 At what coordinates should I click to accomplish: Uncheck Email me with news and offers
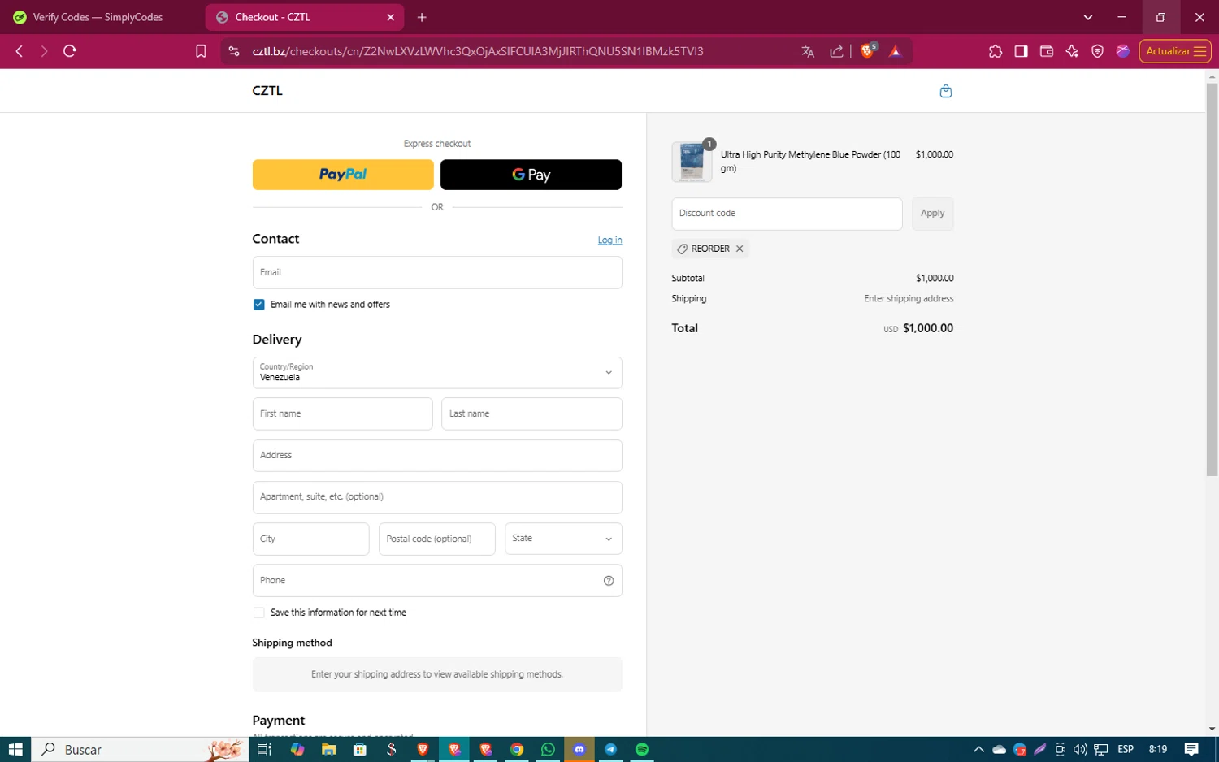258,305
